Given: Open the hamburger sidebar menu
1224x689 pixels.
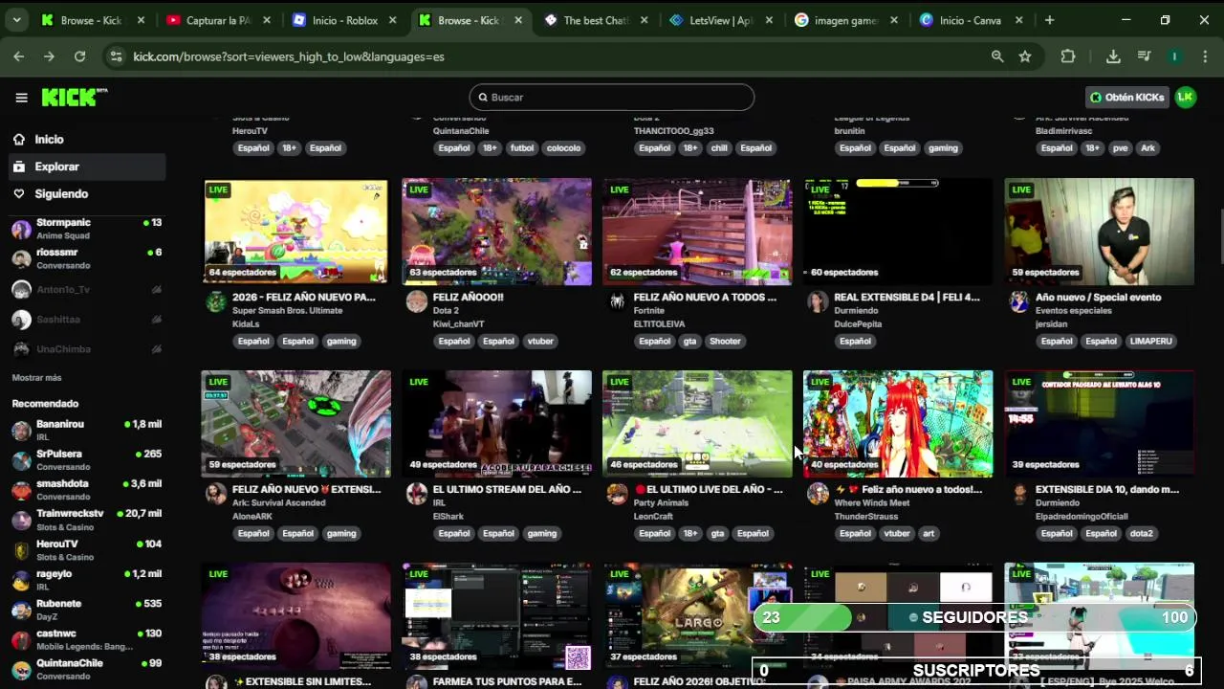Looking at the screenshot, I should pyautogui.click(x=21, y=97).
